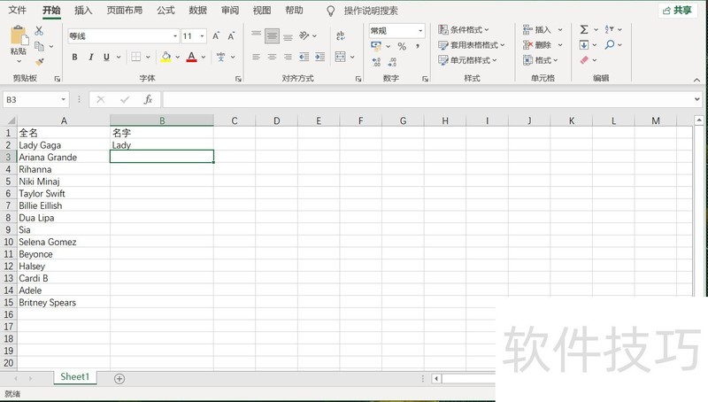The height and width of the screenshot is (402, 708).
Task: Apply comma style
Action: (x=418, y=46)
